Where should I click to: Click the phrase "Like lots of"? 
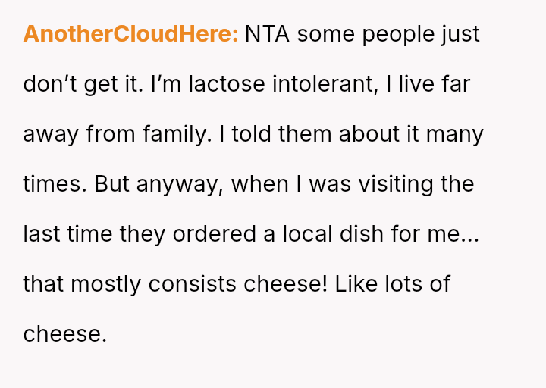coord(393,284)
